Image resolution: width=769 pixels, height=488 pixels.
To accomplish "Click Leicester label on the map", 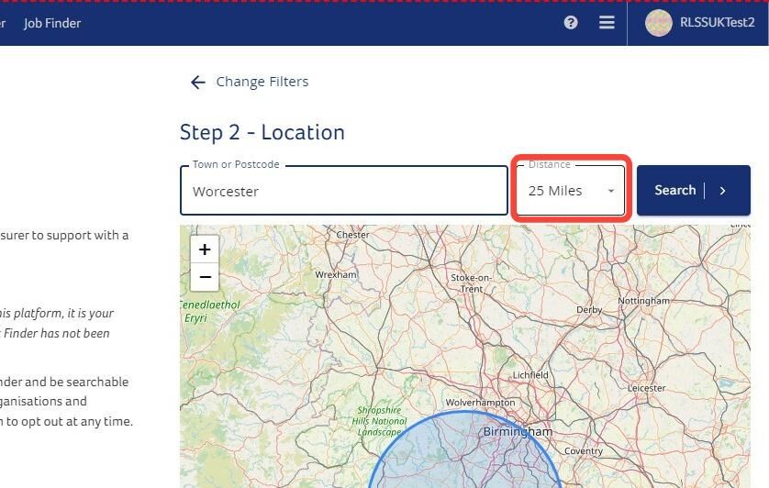I will pos(646,388).
